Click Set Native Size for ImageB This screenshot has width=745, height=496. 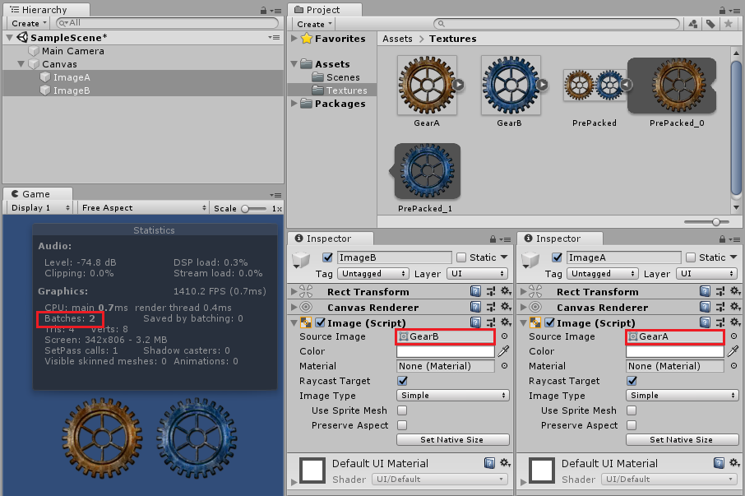(x=452, y=439)
